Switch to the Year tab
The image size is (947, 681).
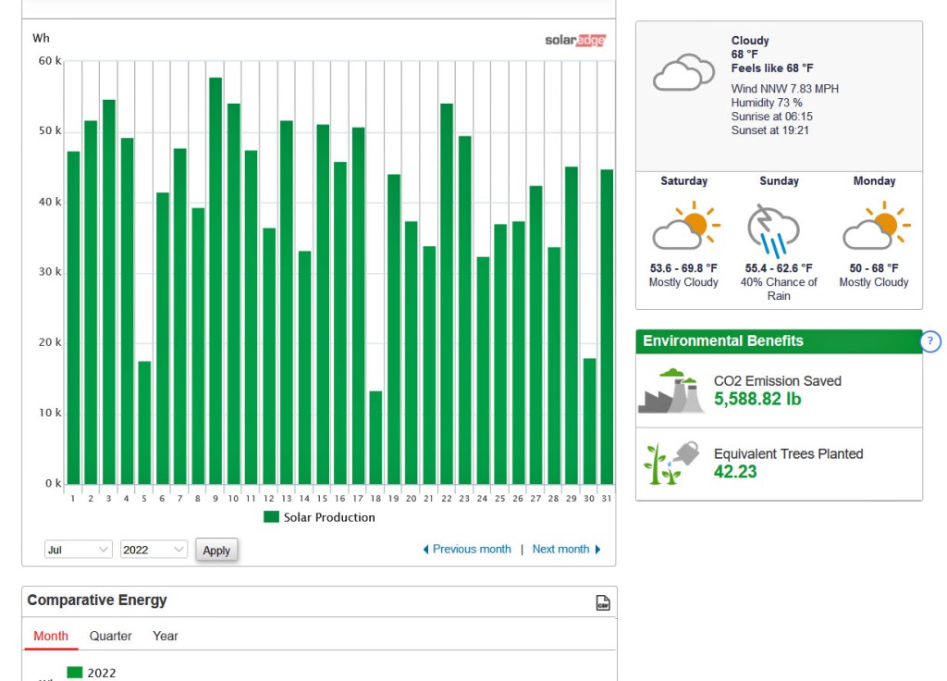(x=166, y=637)
